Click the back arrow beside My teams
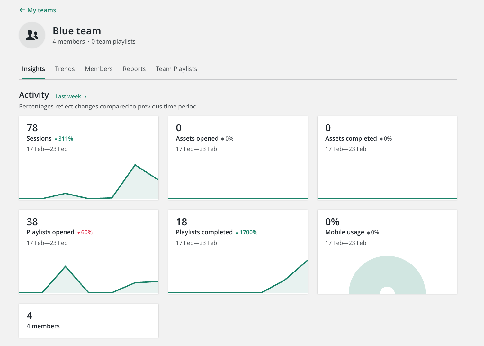 pyautogui.click(x=22, y=10)
